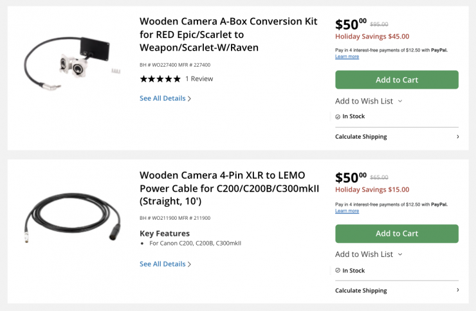Add the A-Box Conversion Kit to cart
The image size is (476, 311).
pyautogui.click(x=396, y=80)
